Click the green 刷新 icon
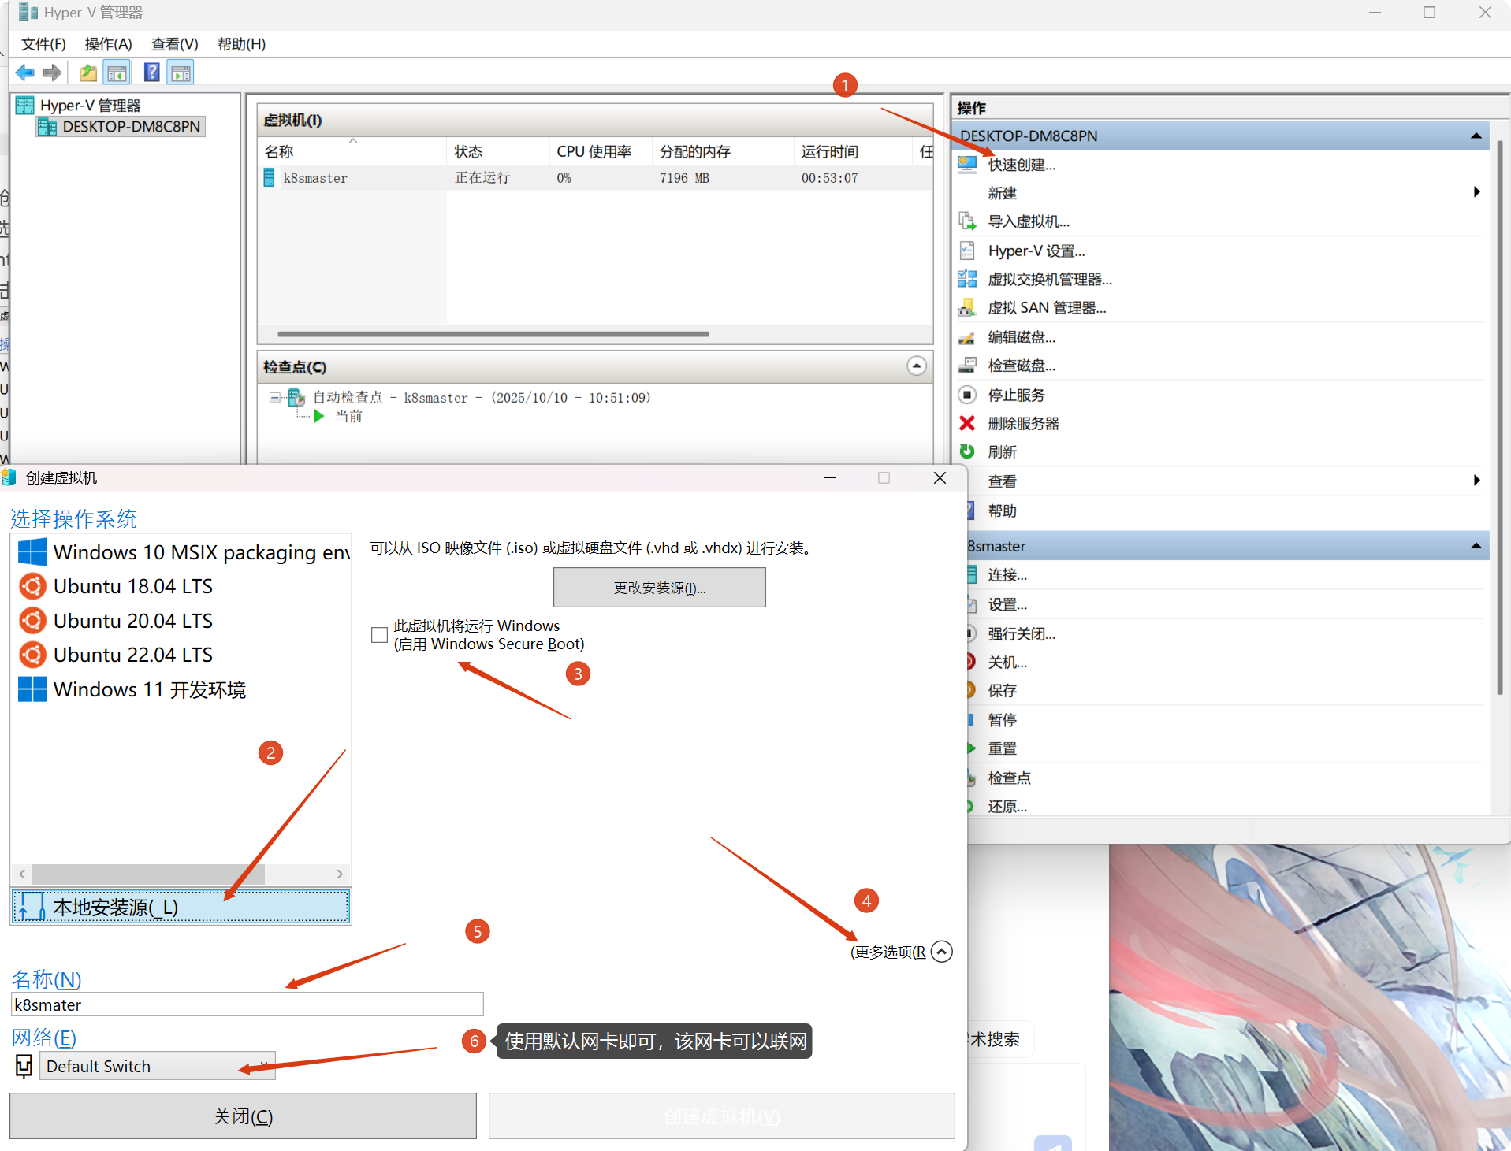This screenshot has width=1511, height=1151. (x=967, y=451)
